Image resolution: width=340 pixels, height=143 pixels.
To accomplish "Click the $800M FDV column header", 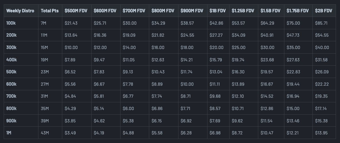I will point(163,11).
